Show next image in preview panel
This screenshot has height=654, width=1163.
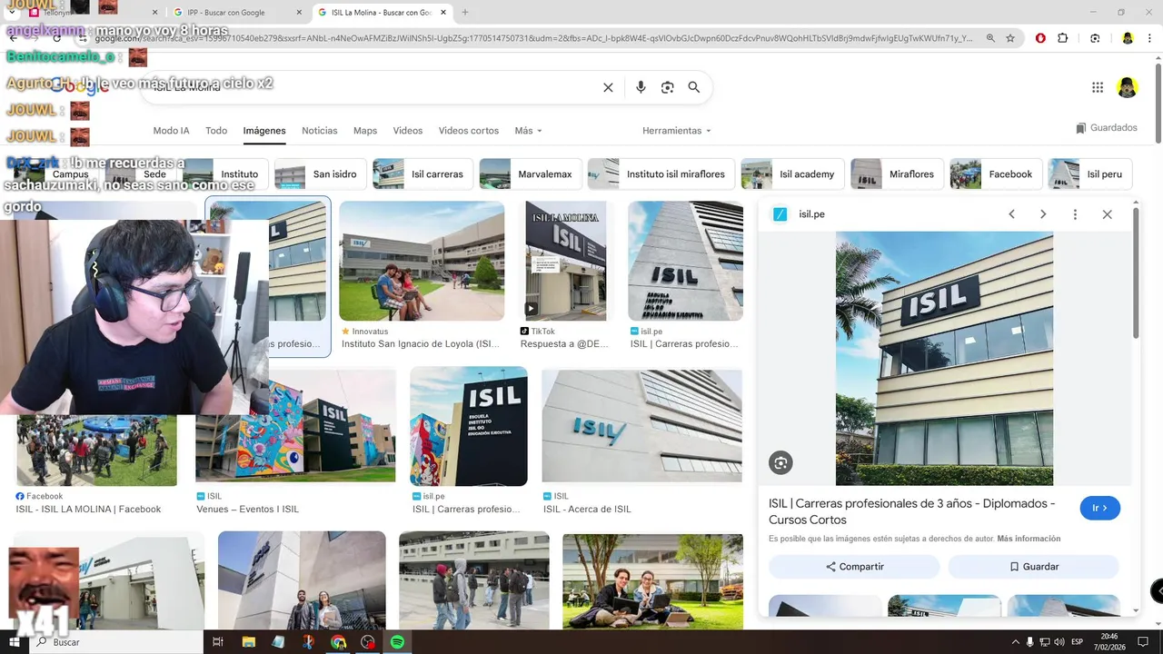pyautogui.click(x=1043, y=214)
